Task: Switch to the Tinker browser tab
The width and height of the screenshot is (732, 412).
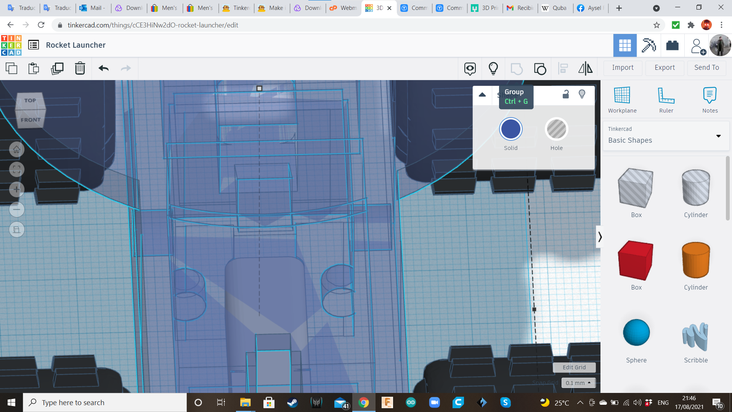Action: click(x=236, y=8)
